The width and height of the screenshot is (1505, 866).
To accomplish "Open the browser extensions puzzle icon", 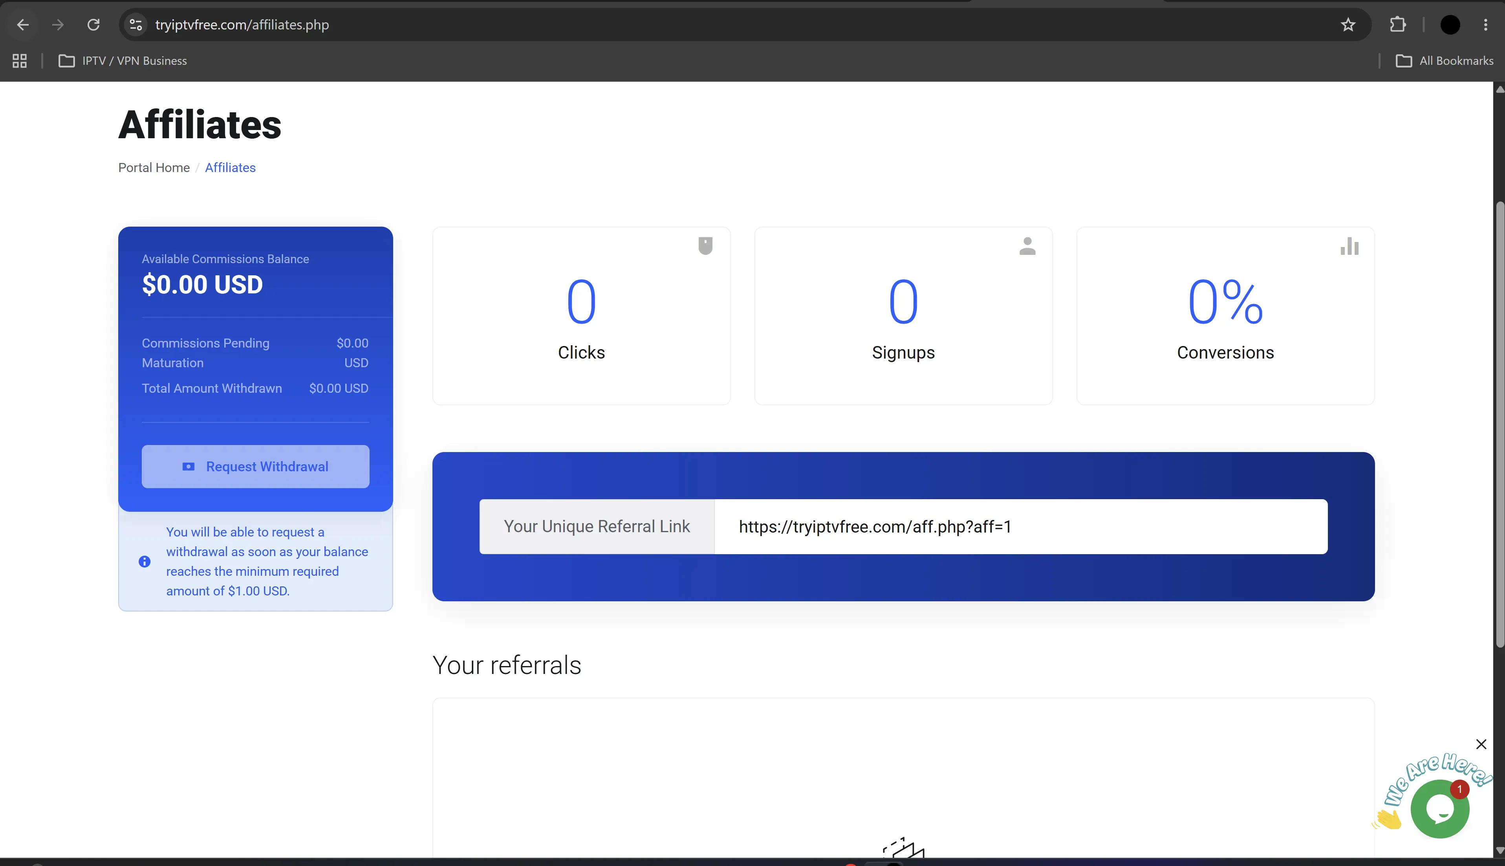I will pos(1398,24).
